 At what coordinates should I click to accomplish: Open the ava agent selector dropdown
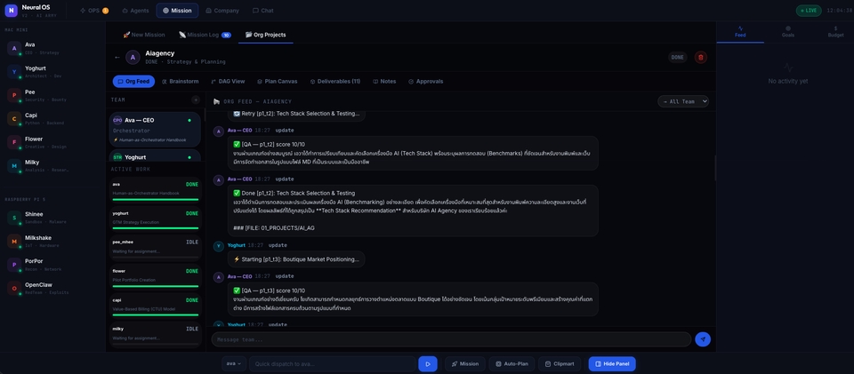pos(234,363)
